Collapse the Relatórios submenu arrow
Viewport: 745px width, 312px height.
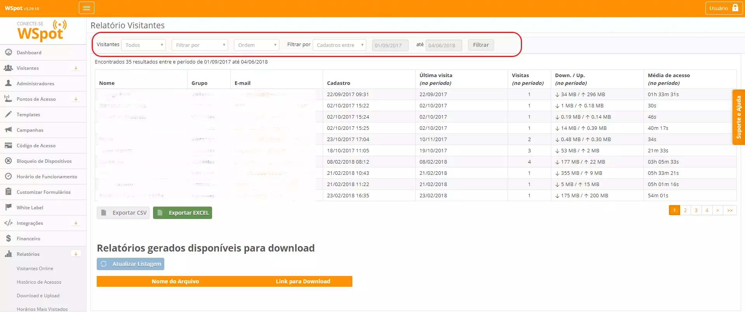coord(76,254)
